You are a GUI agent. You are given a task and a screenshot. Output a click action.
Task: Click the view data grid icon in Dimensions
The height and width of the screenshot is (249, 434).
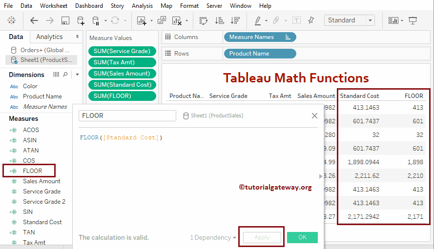(x=56, y=75)
